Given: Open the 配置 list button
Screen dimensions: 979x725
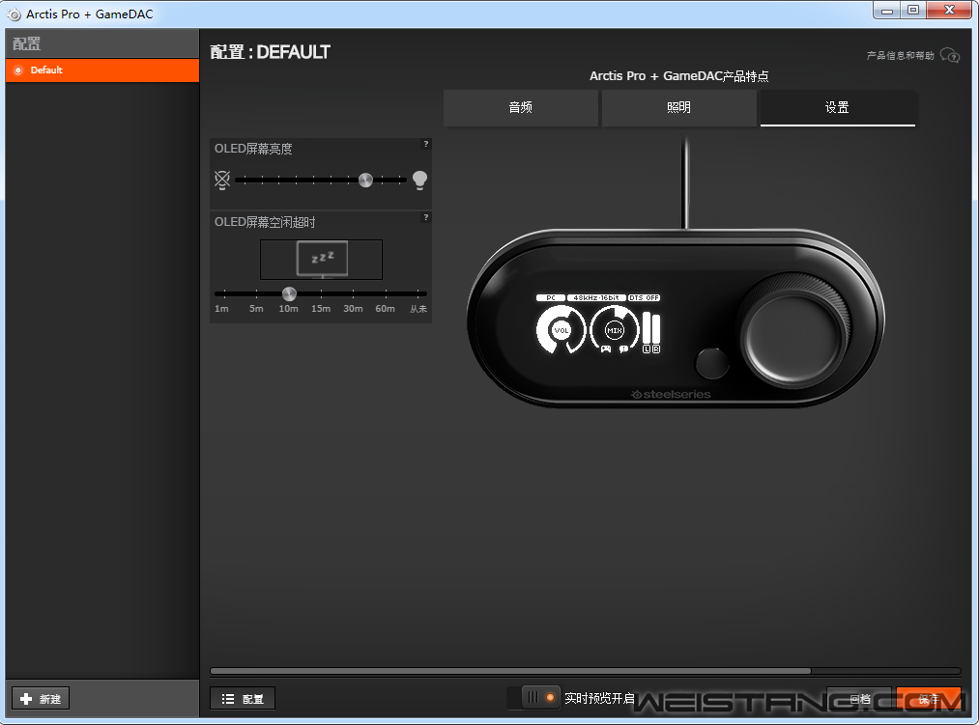Looking at the screenshot, I should (x=243, y=699).
